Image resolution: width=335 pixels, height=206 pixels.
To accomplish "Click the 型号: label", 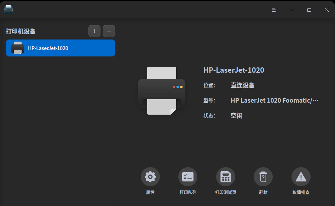I will coord(209,100).
